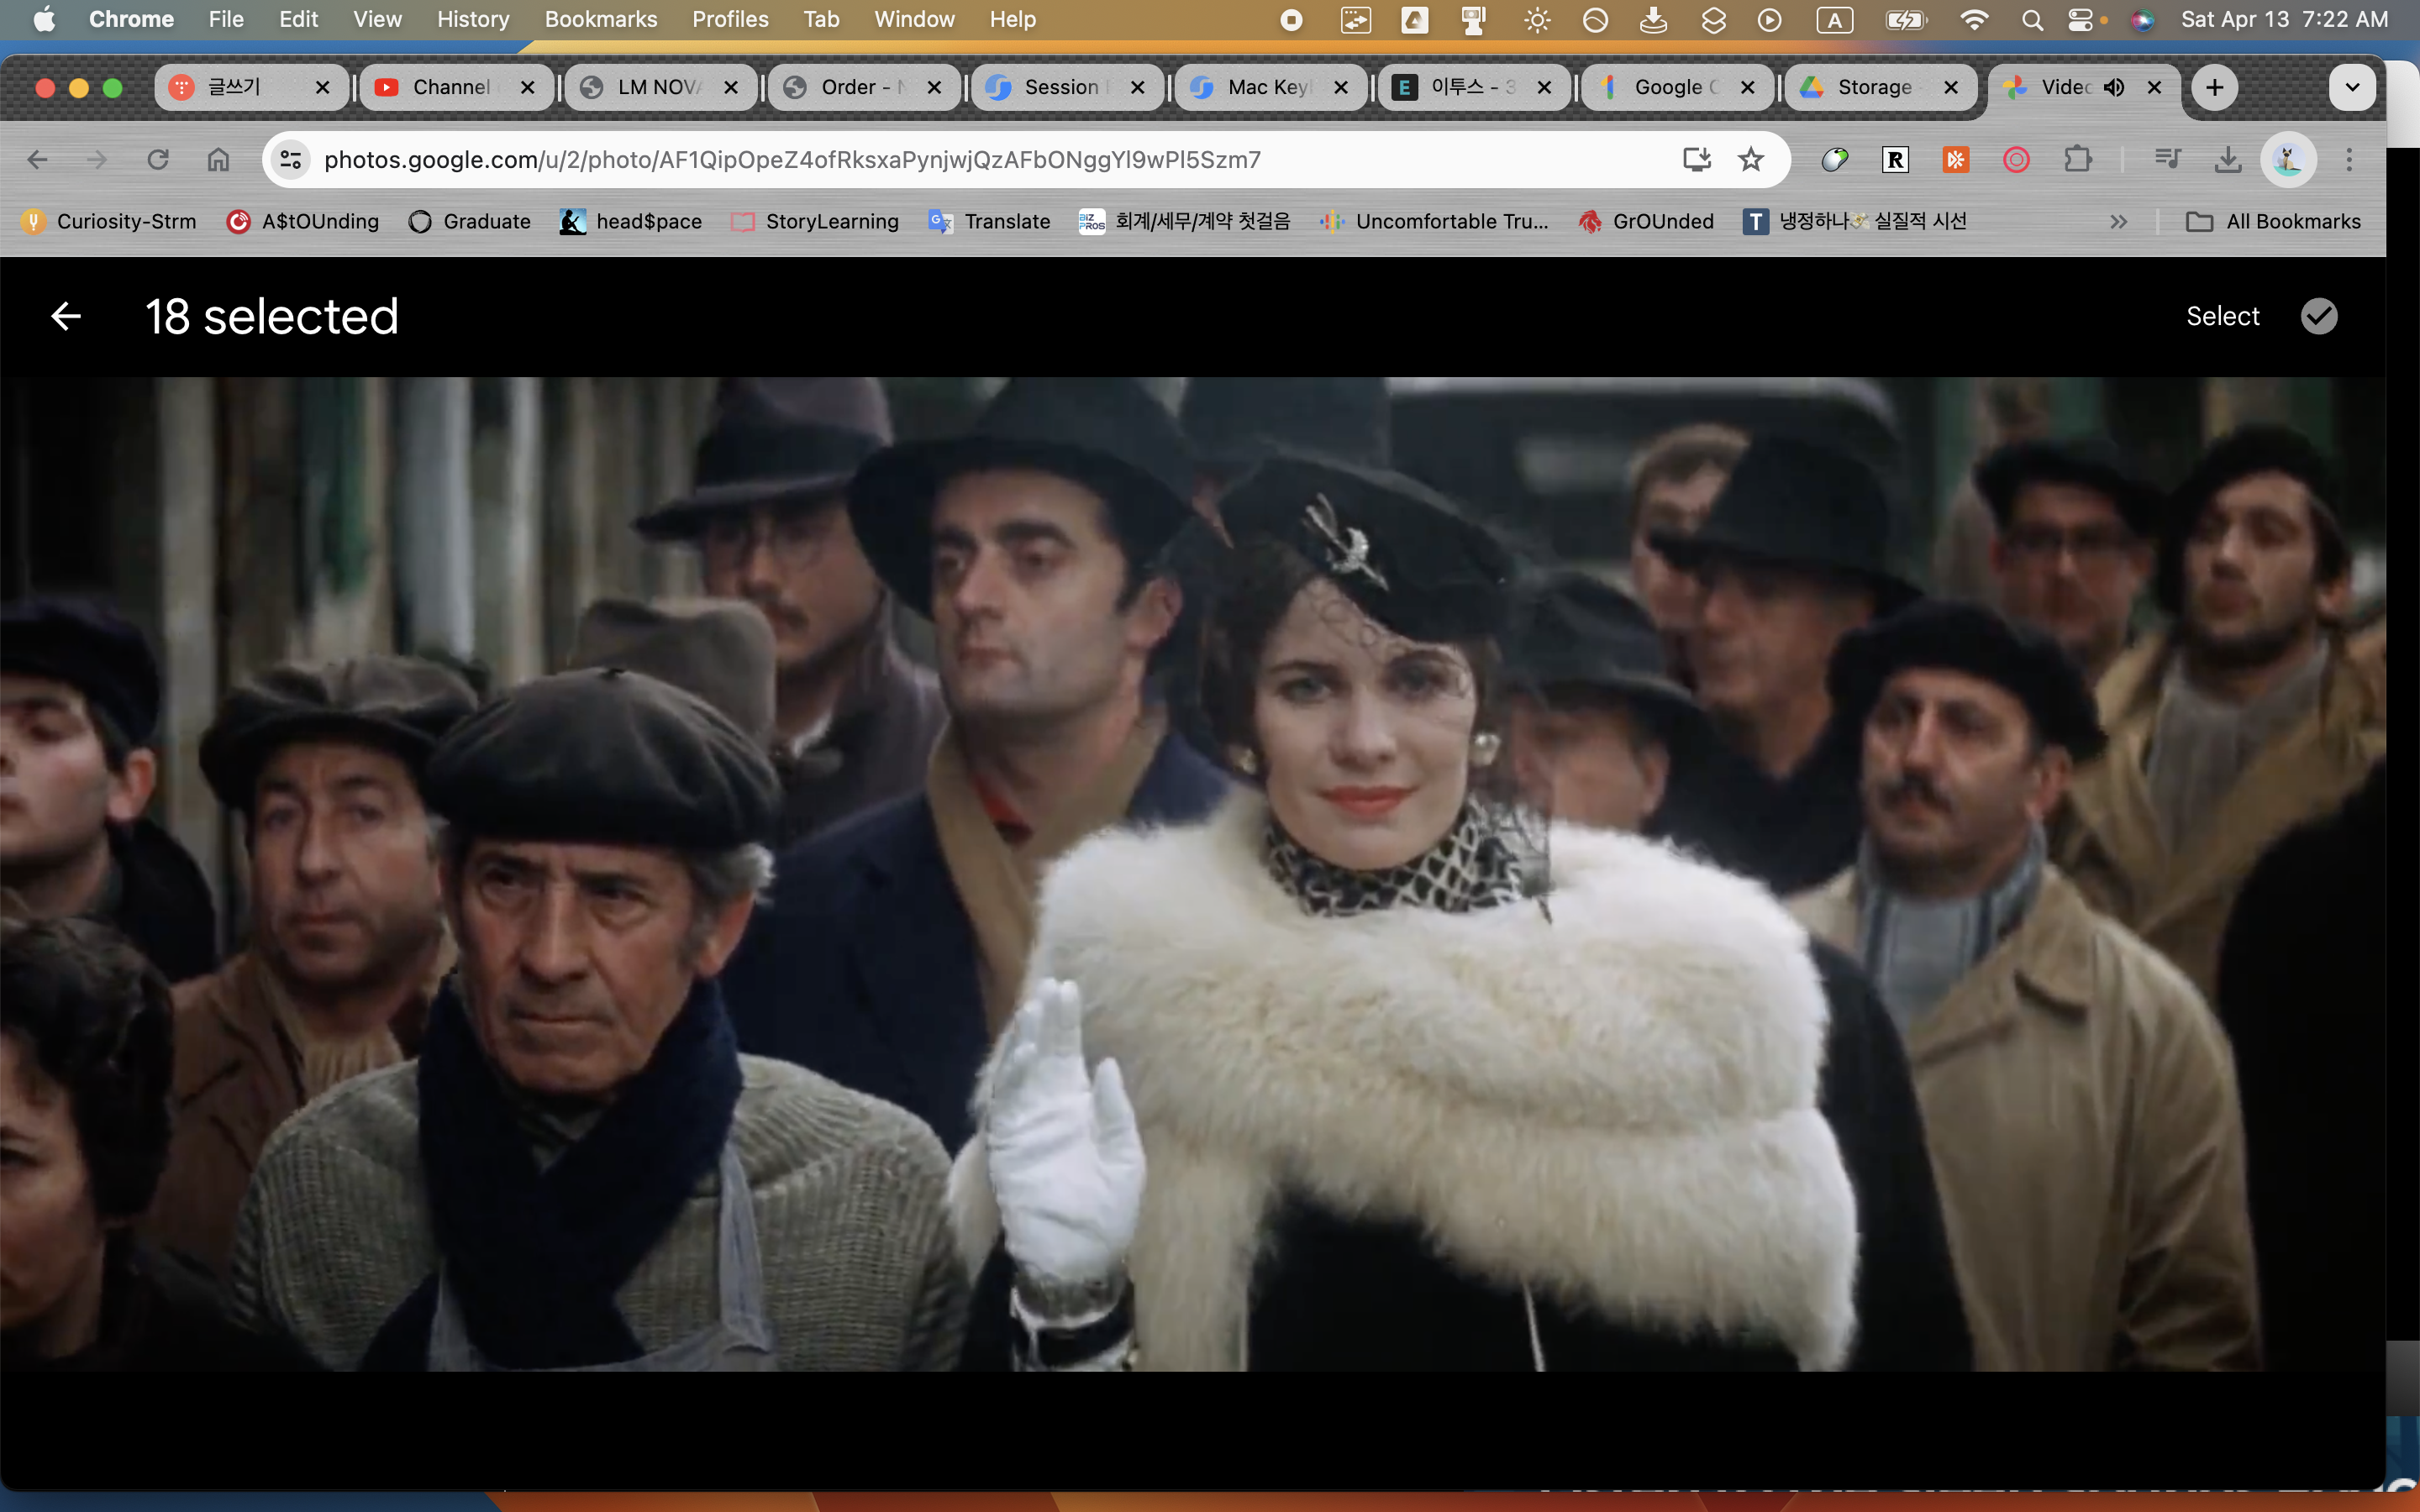Open Chrome three-dot menu
Image resolution: width=2420 pixels, height=1512 pixels.
(2349, 159)
